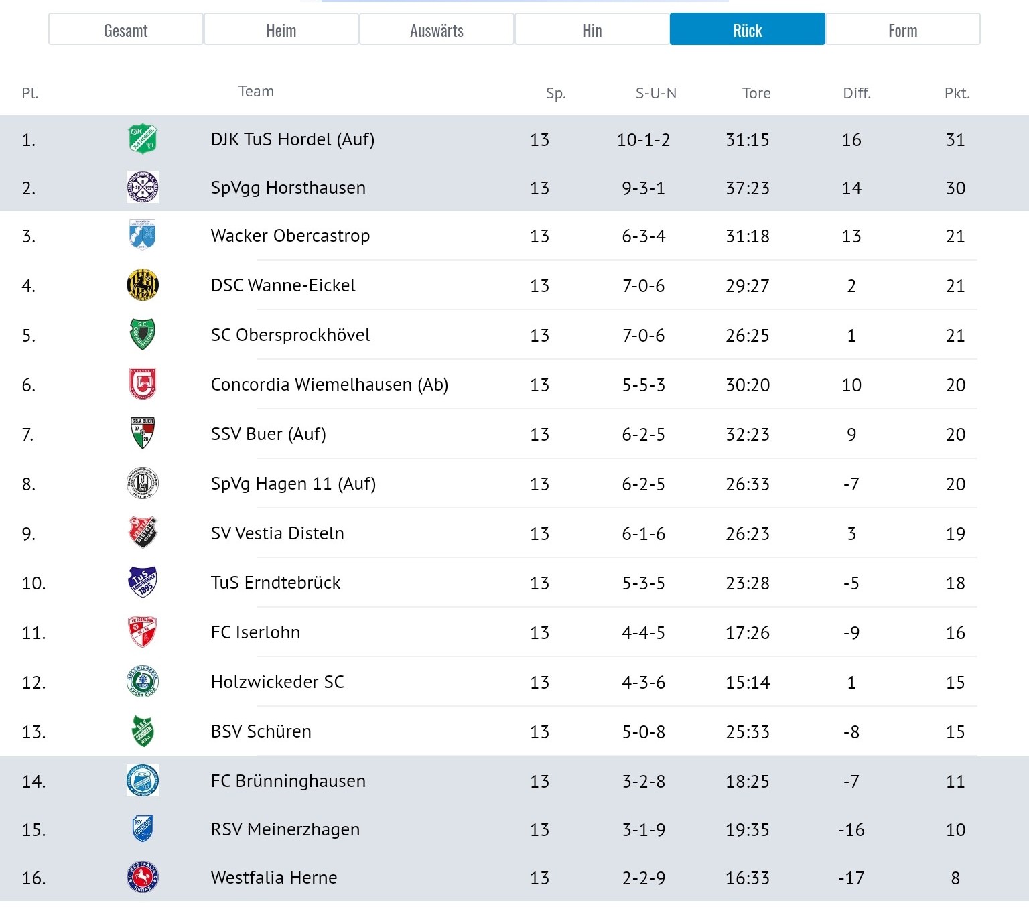Switch to the Gesamt table tab
Viewport: 1029px width, 907px height.
coord(126,29)
